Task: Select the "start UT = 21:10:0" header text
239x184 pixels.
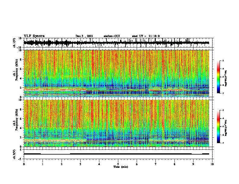Action: pyautogui.click(x=146, y=36)
